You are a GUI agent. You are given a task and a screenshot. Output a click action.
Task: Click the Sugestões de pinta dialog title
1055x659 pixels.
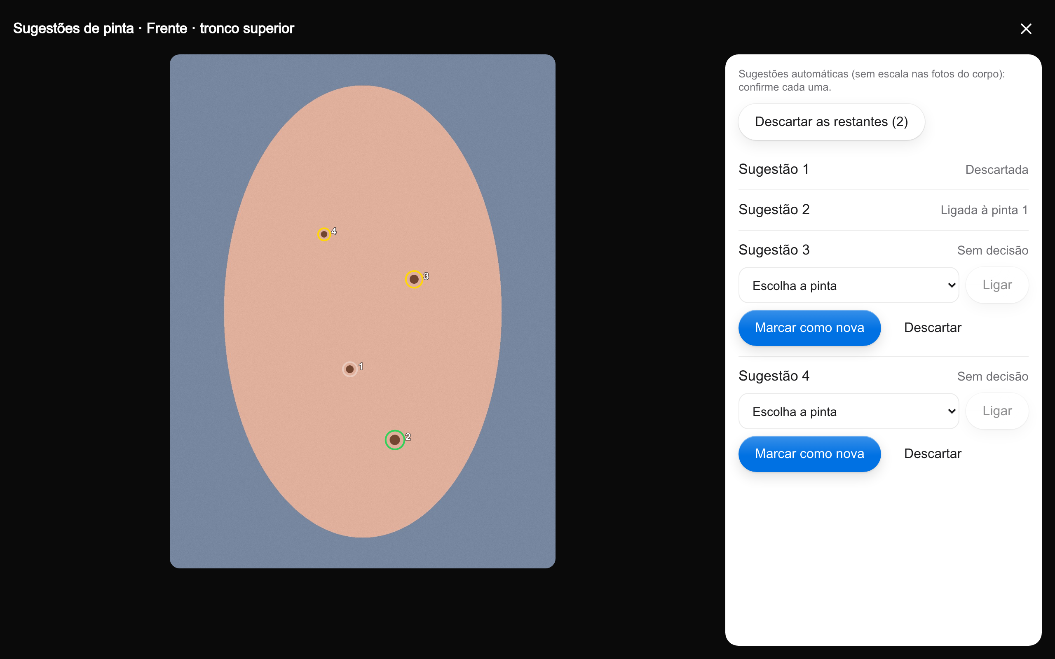153,29
